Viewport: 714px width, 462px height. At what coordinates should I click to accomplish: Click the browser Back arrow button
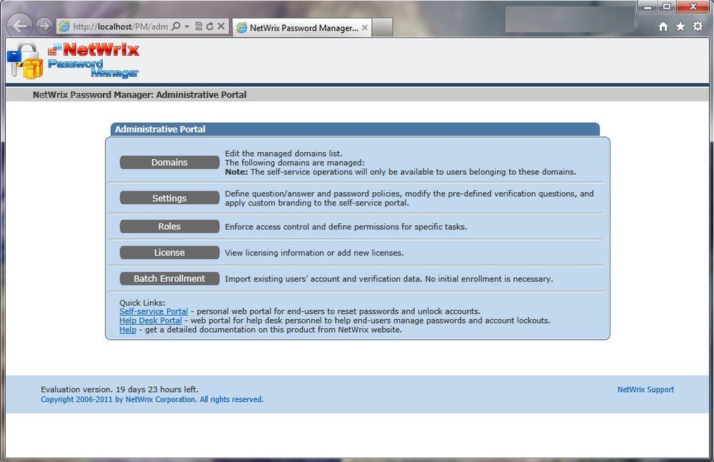[x=20, y=26]
